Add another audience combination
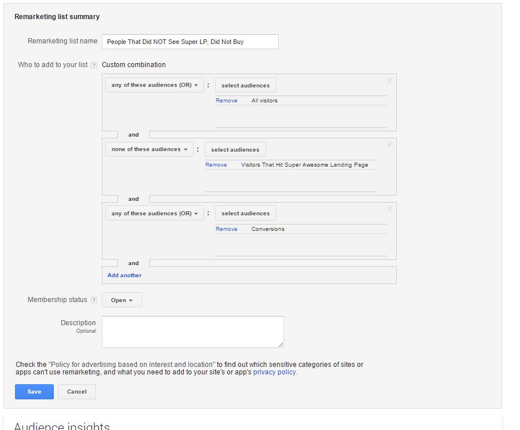 coord(124,275)
